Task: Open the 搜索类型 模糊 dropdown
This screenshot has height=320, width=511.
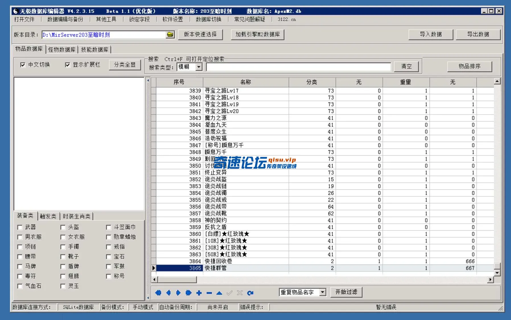Action: 199,67
